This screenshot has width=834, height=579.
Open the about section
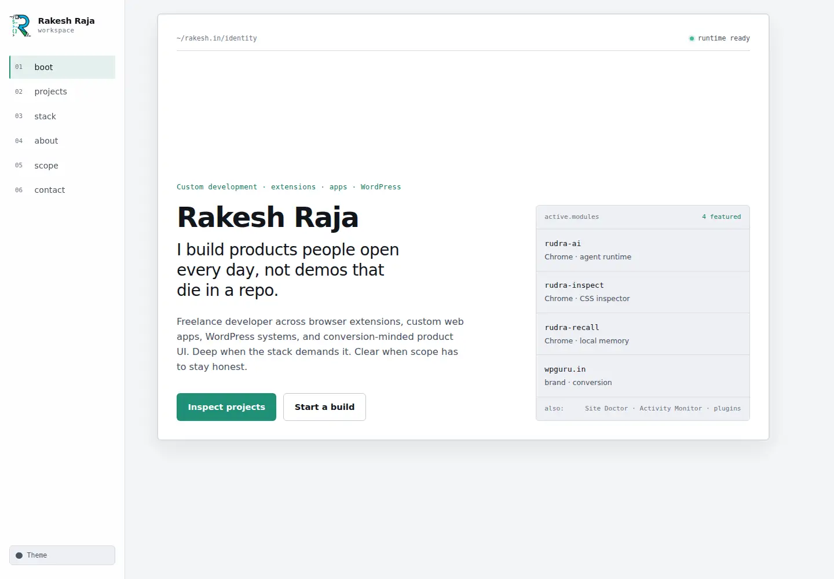click(62, 141)
